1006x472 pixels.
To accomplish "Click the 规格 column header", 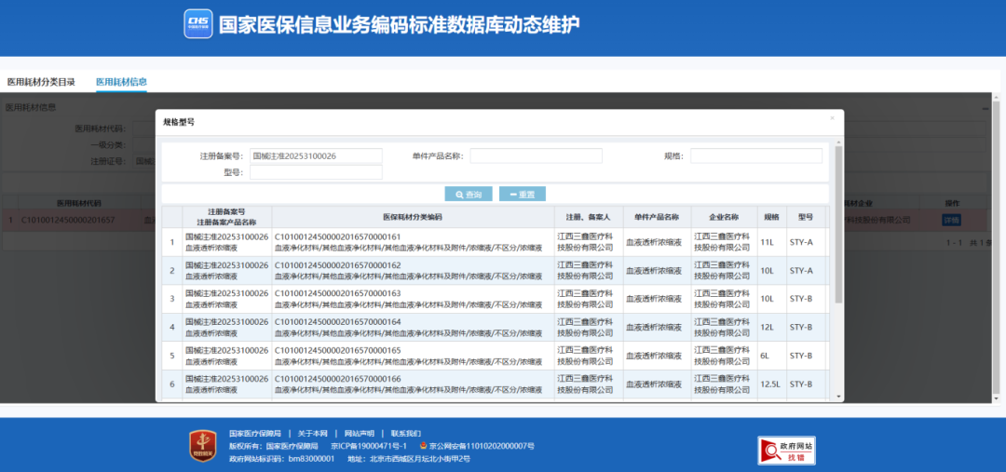I will pos(772,217).
